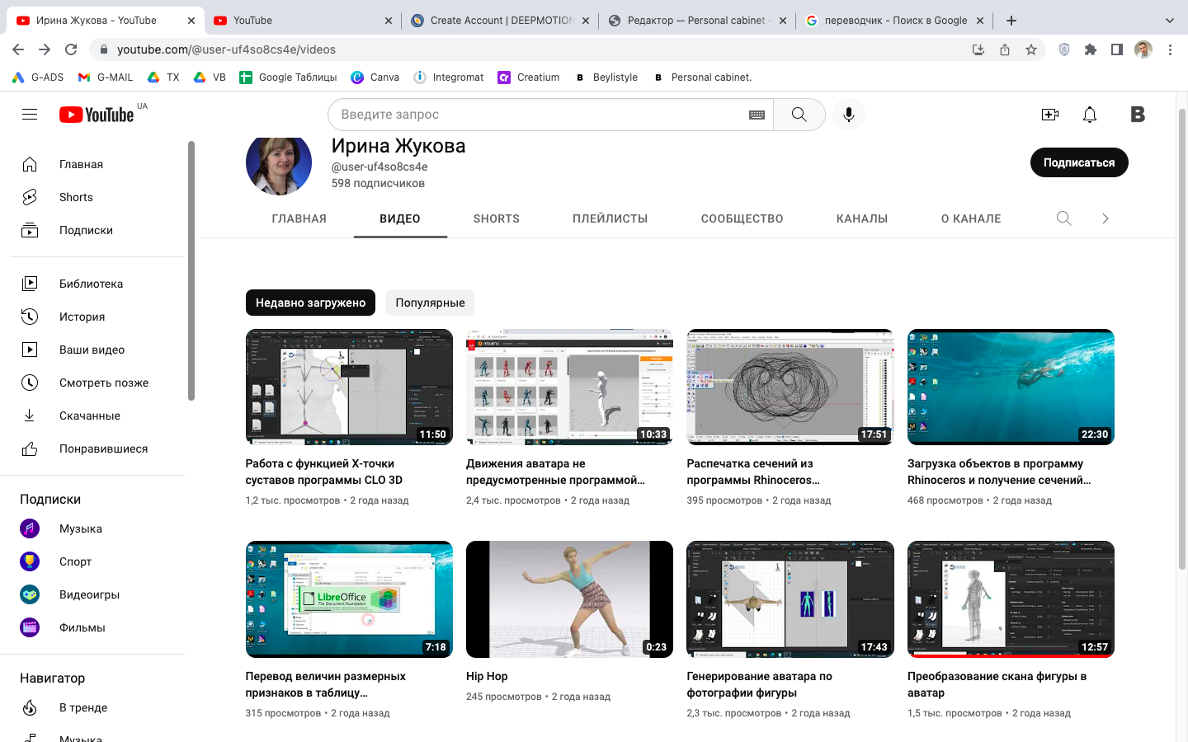Open the browser extensions puzzle icon

pos(1090,49)
